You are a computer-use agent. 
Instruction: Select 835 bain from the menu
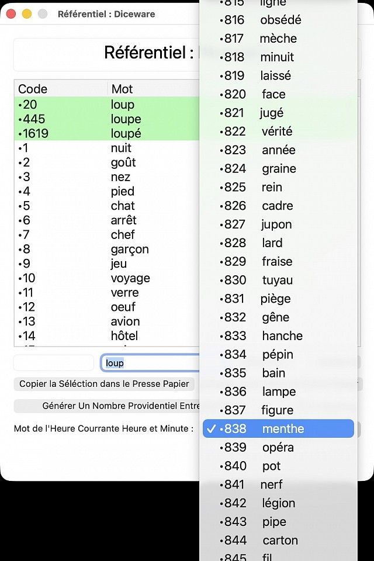pyautogui.click(x=278, y=373)
